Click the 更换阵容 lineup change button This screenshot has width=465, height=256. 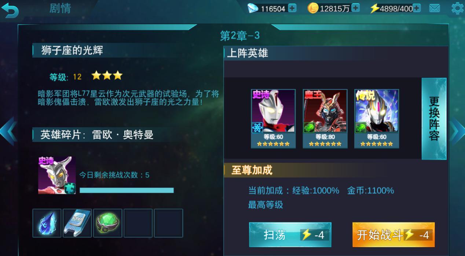434,118
